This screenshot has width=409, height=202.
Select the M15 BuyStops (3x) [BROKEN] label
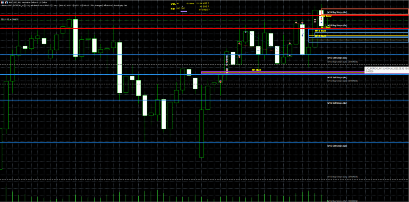coord(342,177)
